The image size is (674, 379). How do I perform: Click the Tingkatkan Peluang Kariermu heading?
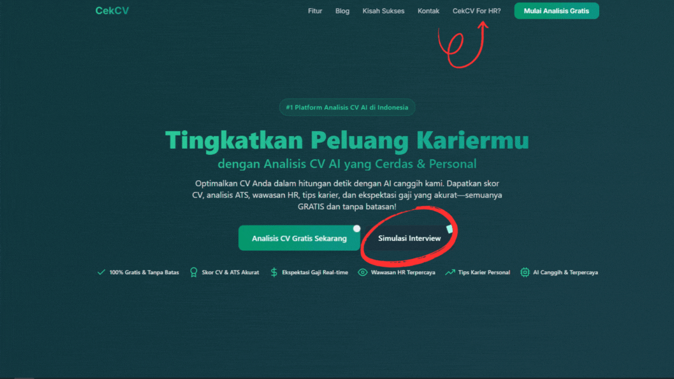347,140
